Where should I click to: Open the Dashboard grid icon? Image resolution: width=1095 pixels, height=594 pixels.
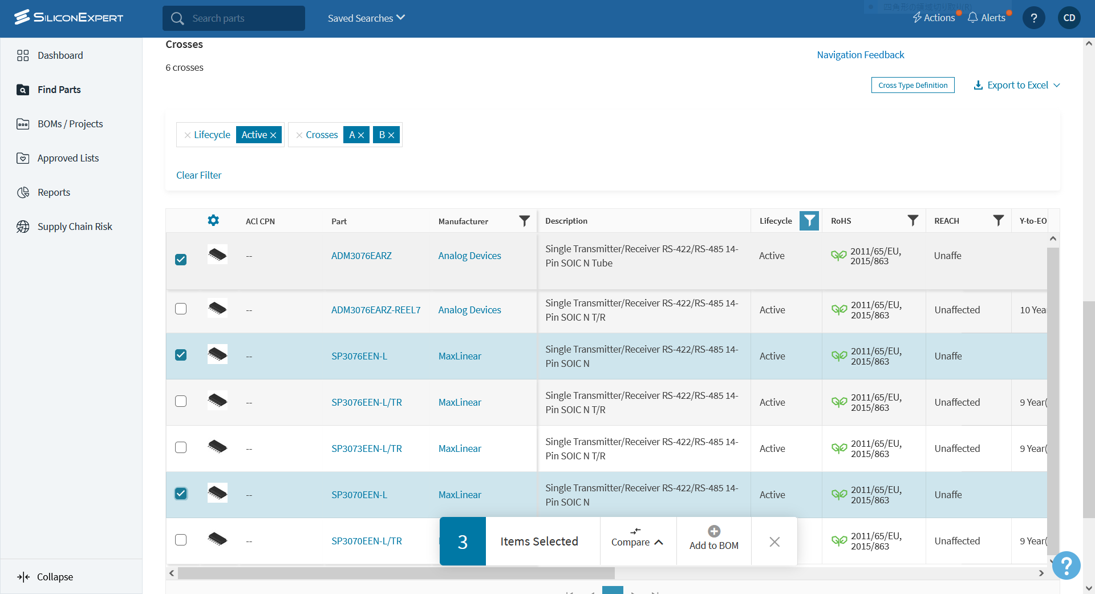click(23, 55)
